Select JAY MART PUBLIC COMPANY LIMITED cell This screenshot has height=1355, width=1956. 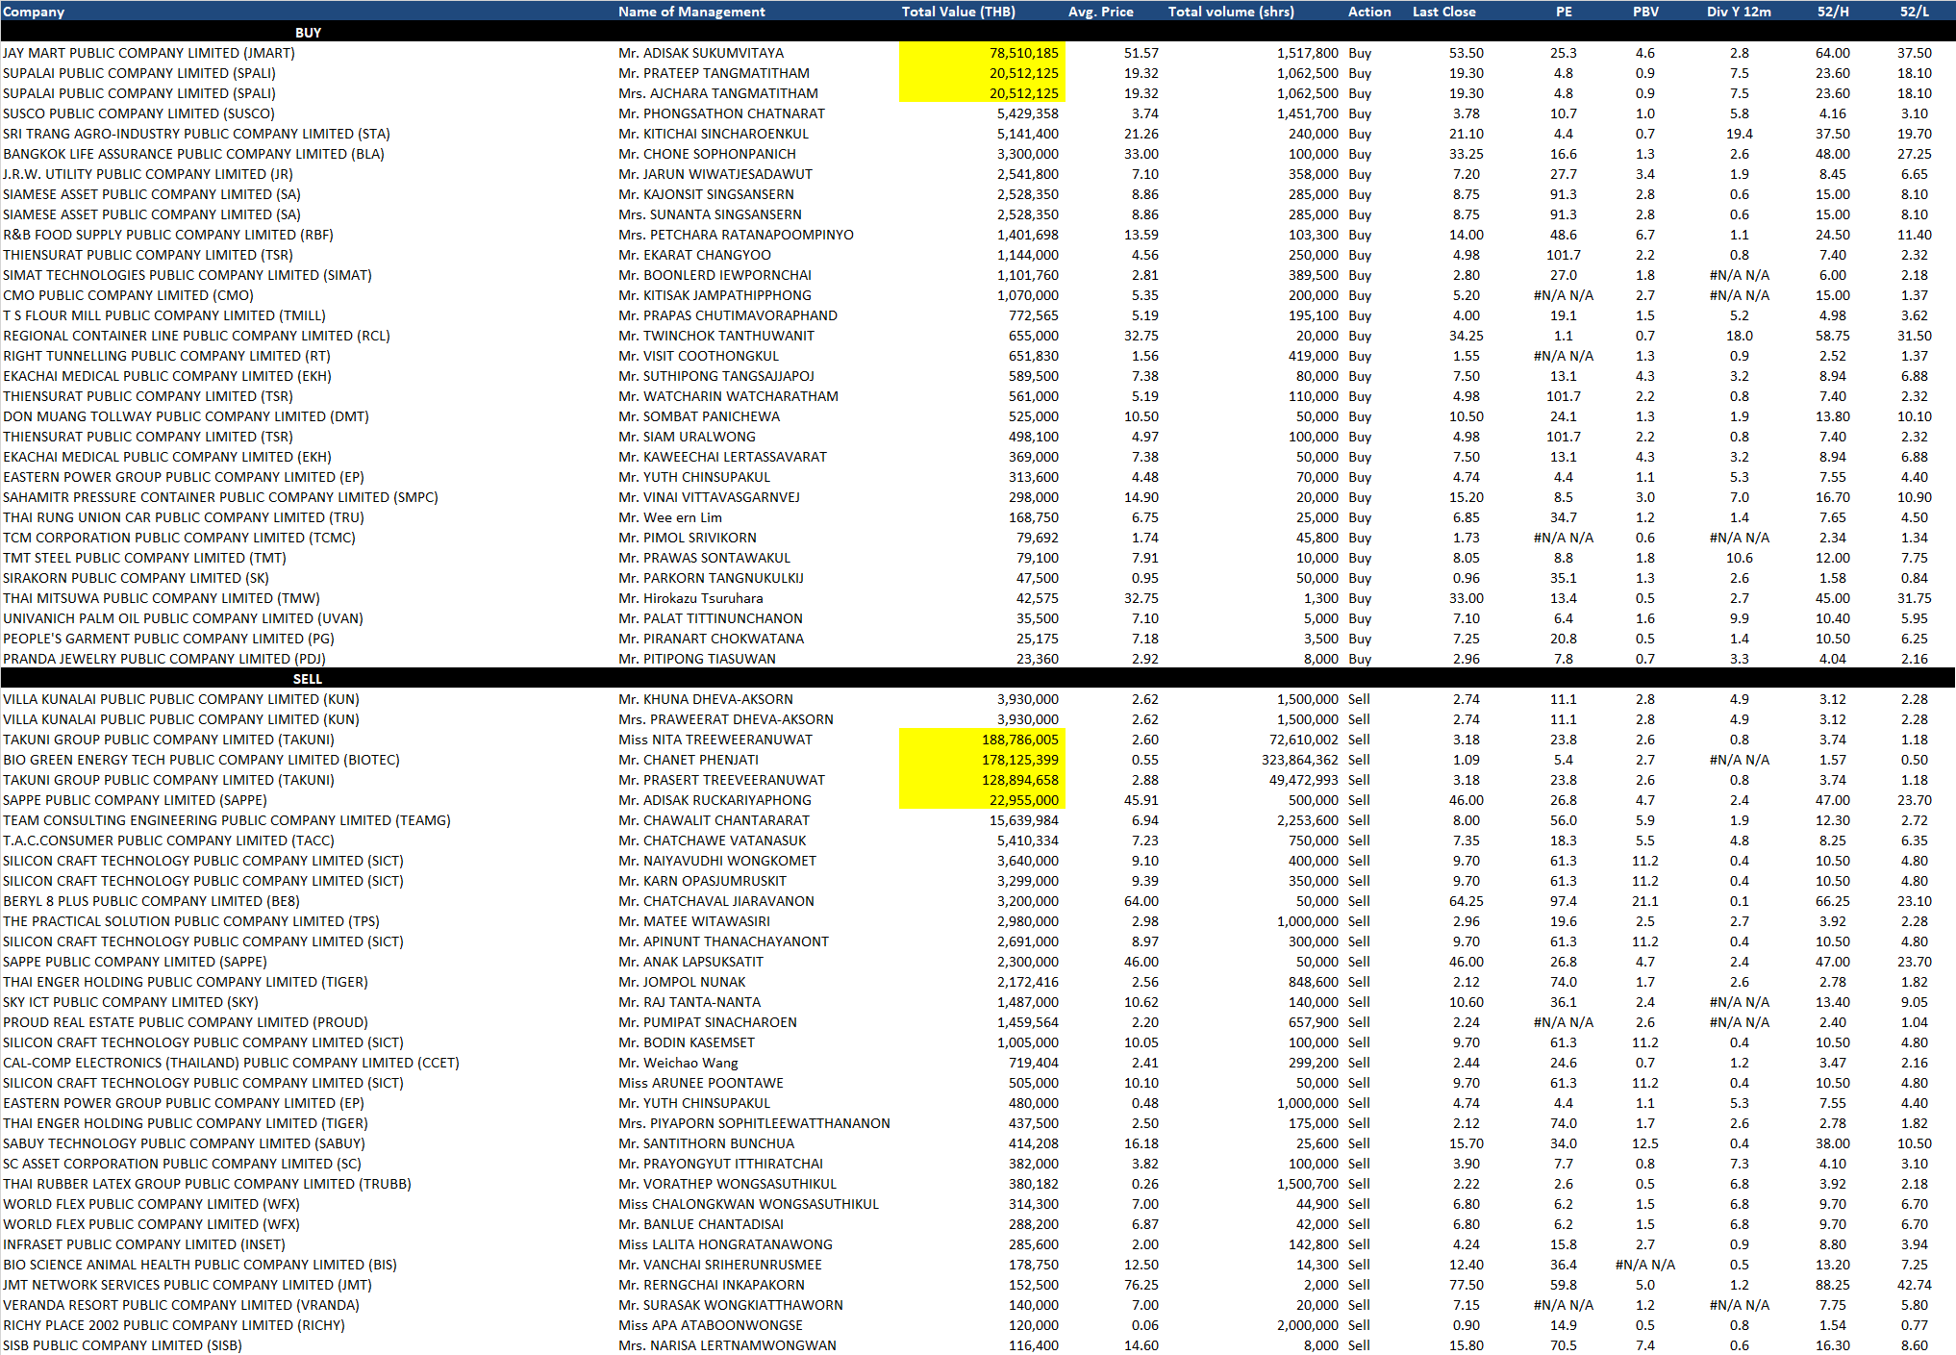[x=149, y=53]
